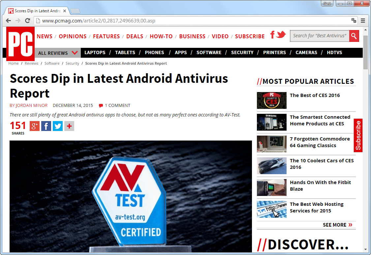Viewport: 371px width, 255px height.
Task: Open the Laptops reviews menu item
Action: pyautogui.click(x=95, y=52)
